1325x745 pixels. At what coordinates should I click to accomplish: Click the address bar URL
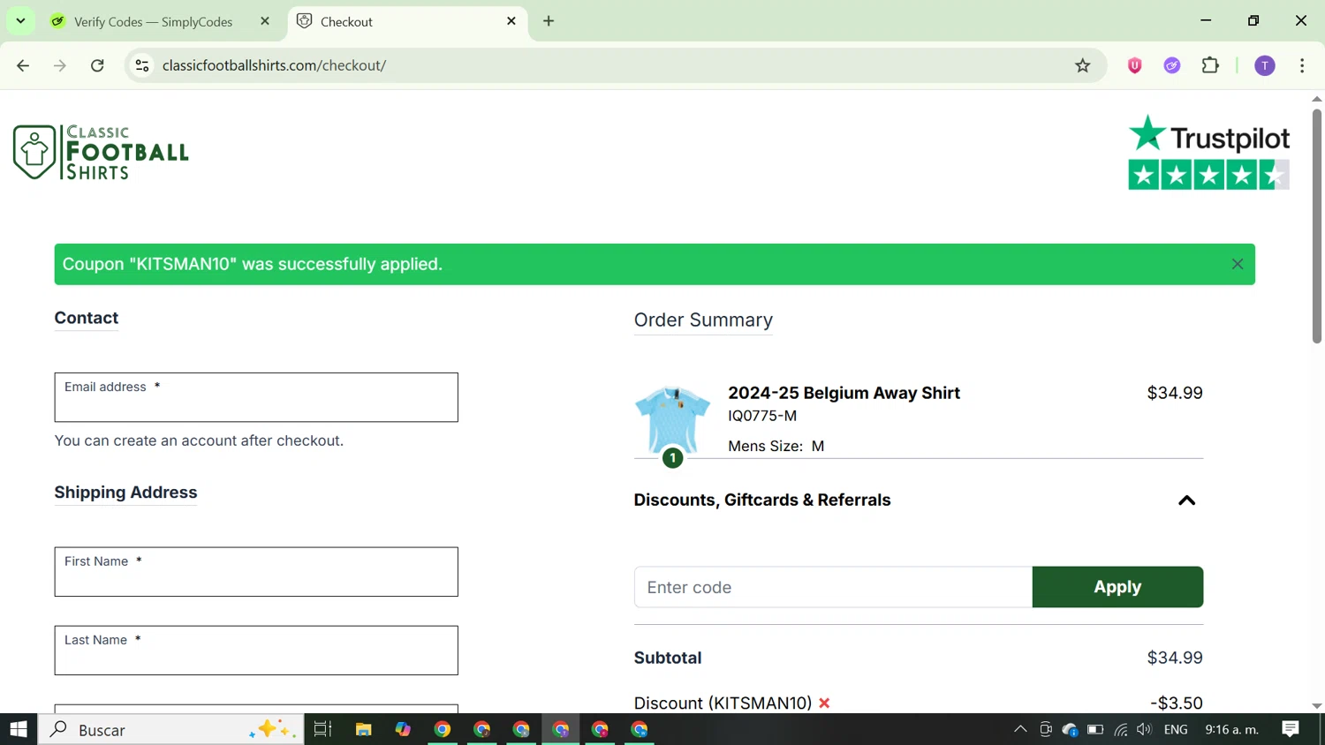pyautogui.click(x=274, y=65)
